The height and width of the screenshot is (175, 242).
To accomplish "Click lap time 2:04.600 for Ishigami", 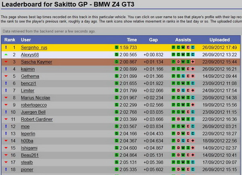I will tap(128, 148).
